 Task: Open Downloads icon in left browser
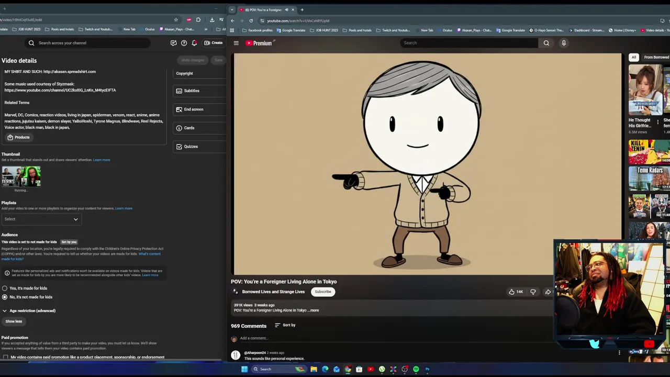[x=212, y=20]
